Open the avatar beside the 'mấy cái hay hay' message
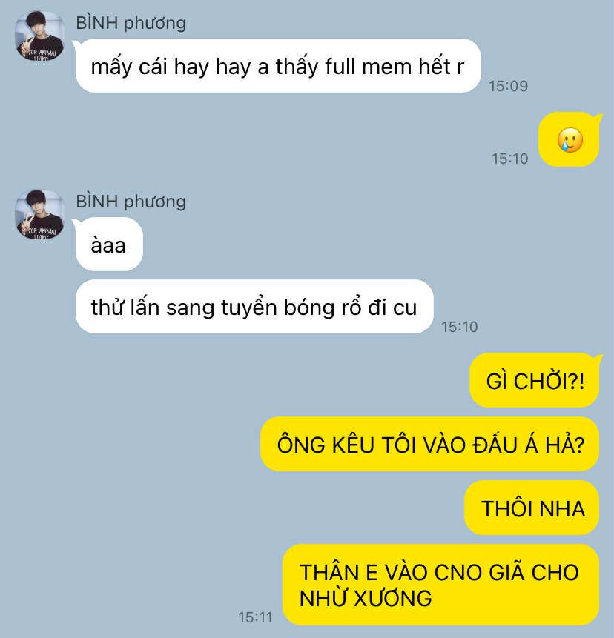614x638 pixels. 39,36
